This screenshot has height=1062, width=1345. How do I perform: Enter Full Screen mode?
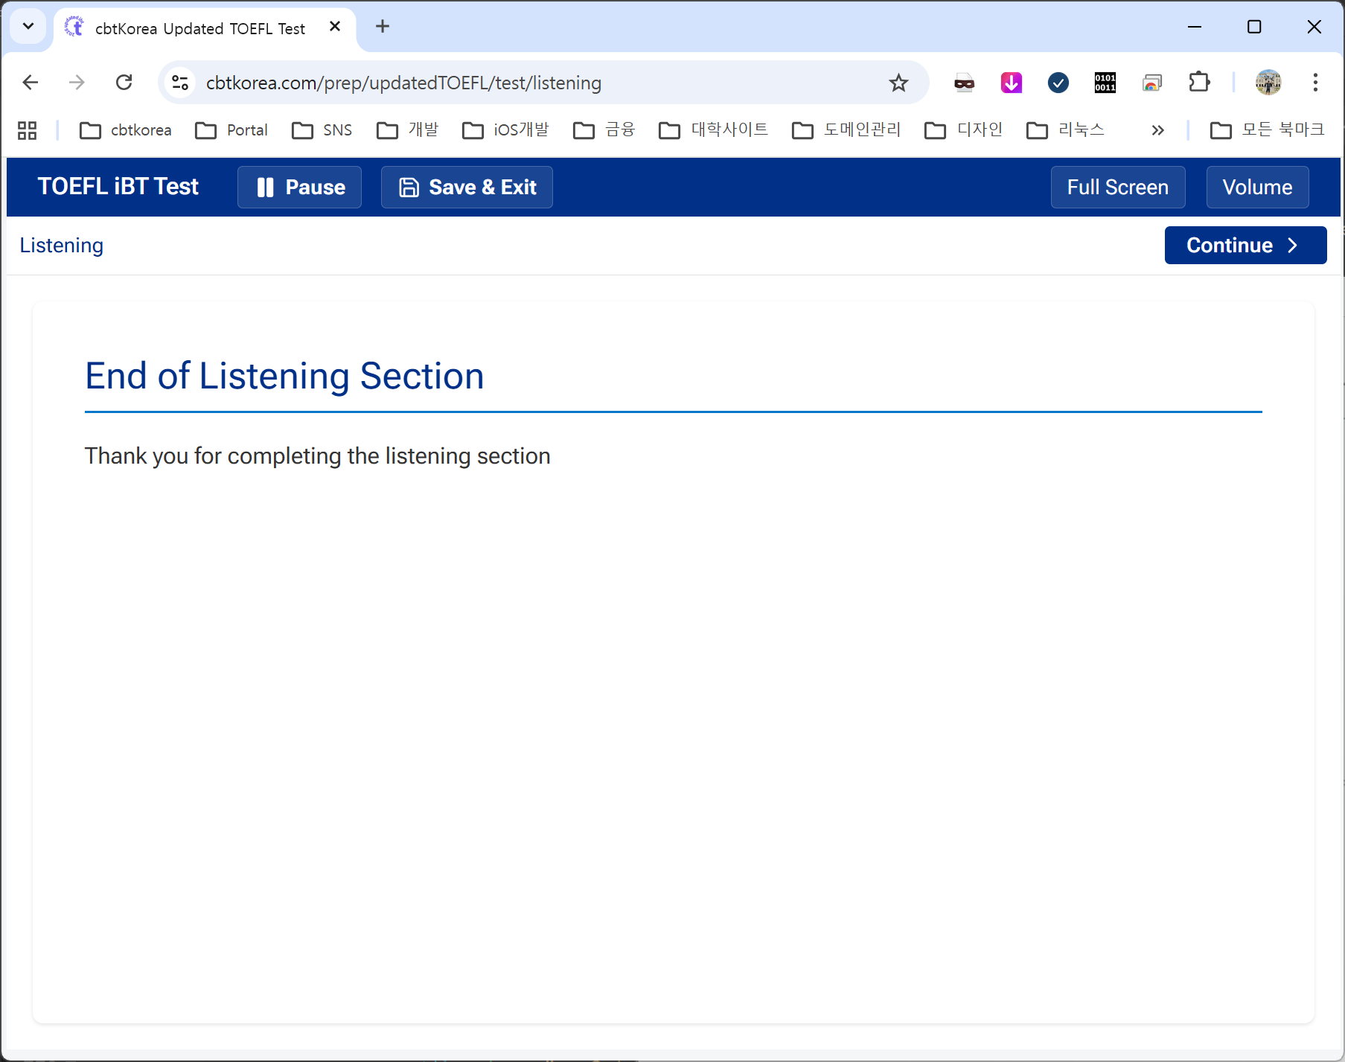click(1117, 187)
